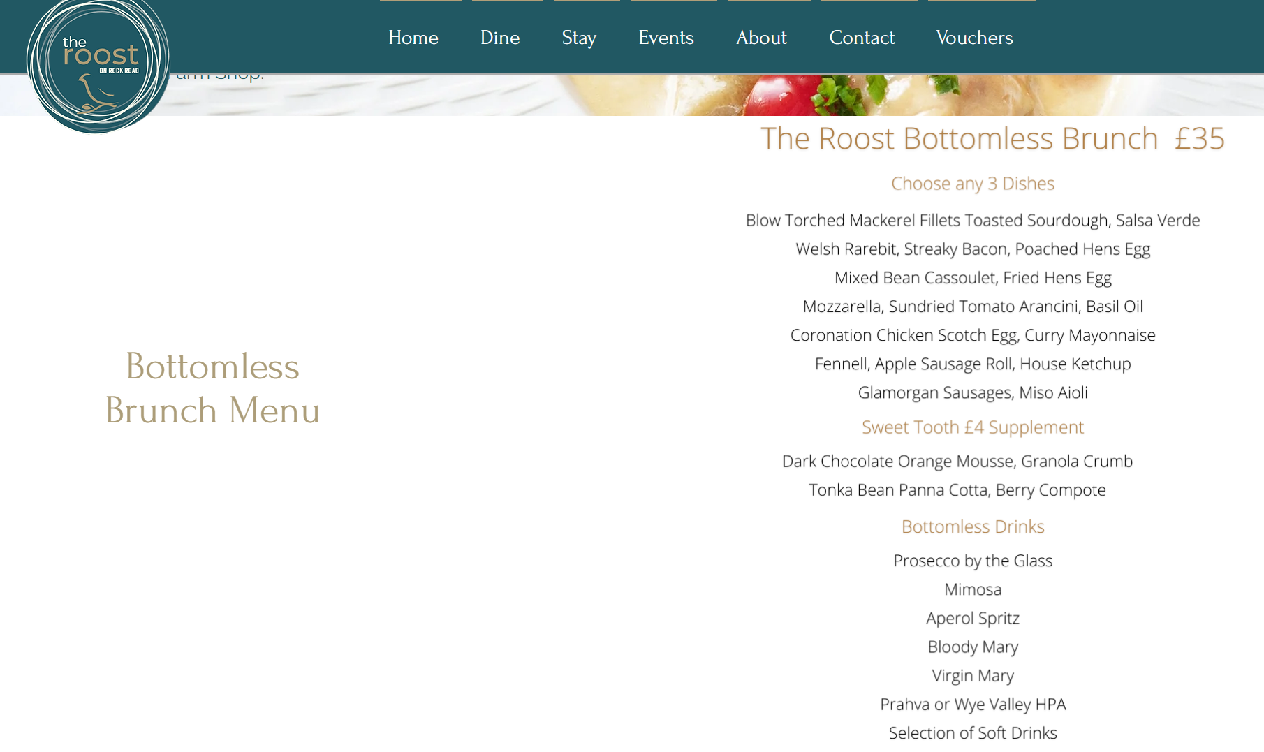Open the Dine menu item
This screenshot has width=1264, height=752.
[x=500, y=38]
